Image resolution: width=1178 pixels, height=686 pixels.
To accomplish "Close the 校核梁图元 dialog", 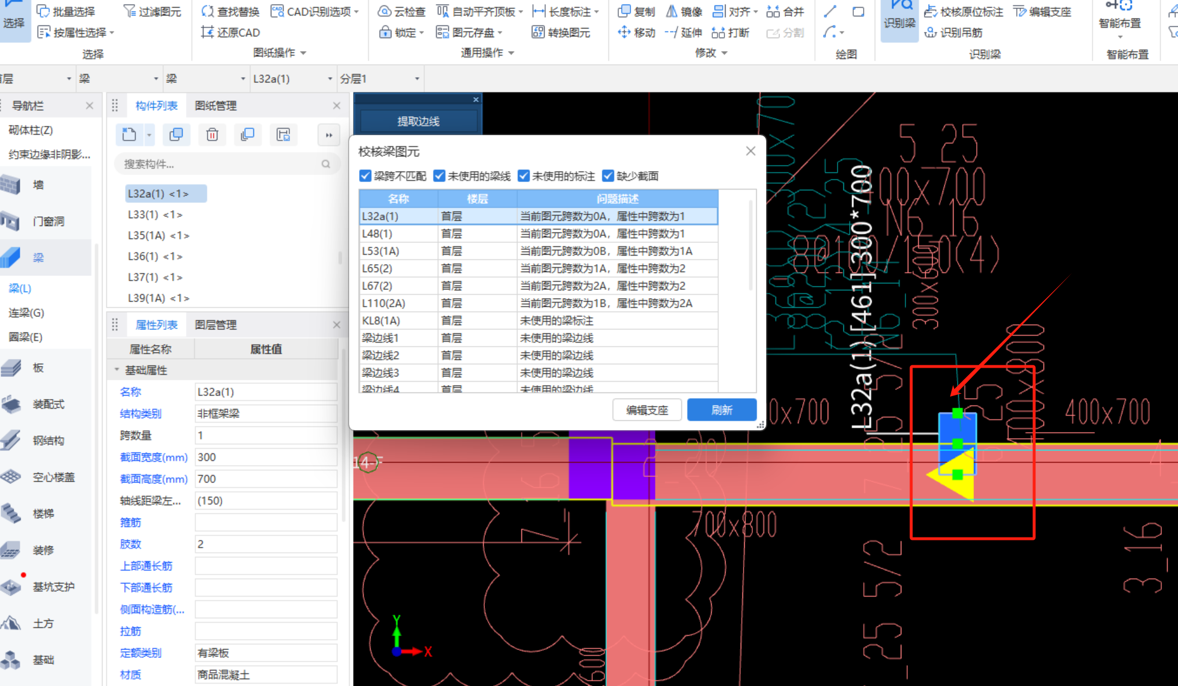I will coord(751,151).
